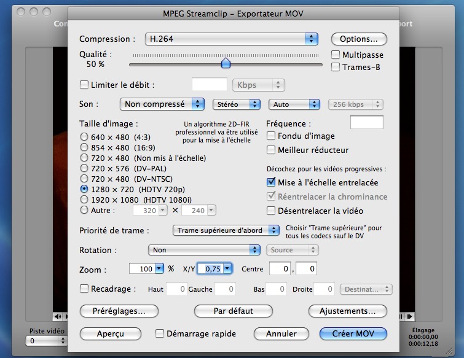Open the X/Y 0,75 ratio dropdown arrow
Screen dimensions: 464x358
click(227, 268)
